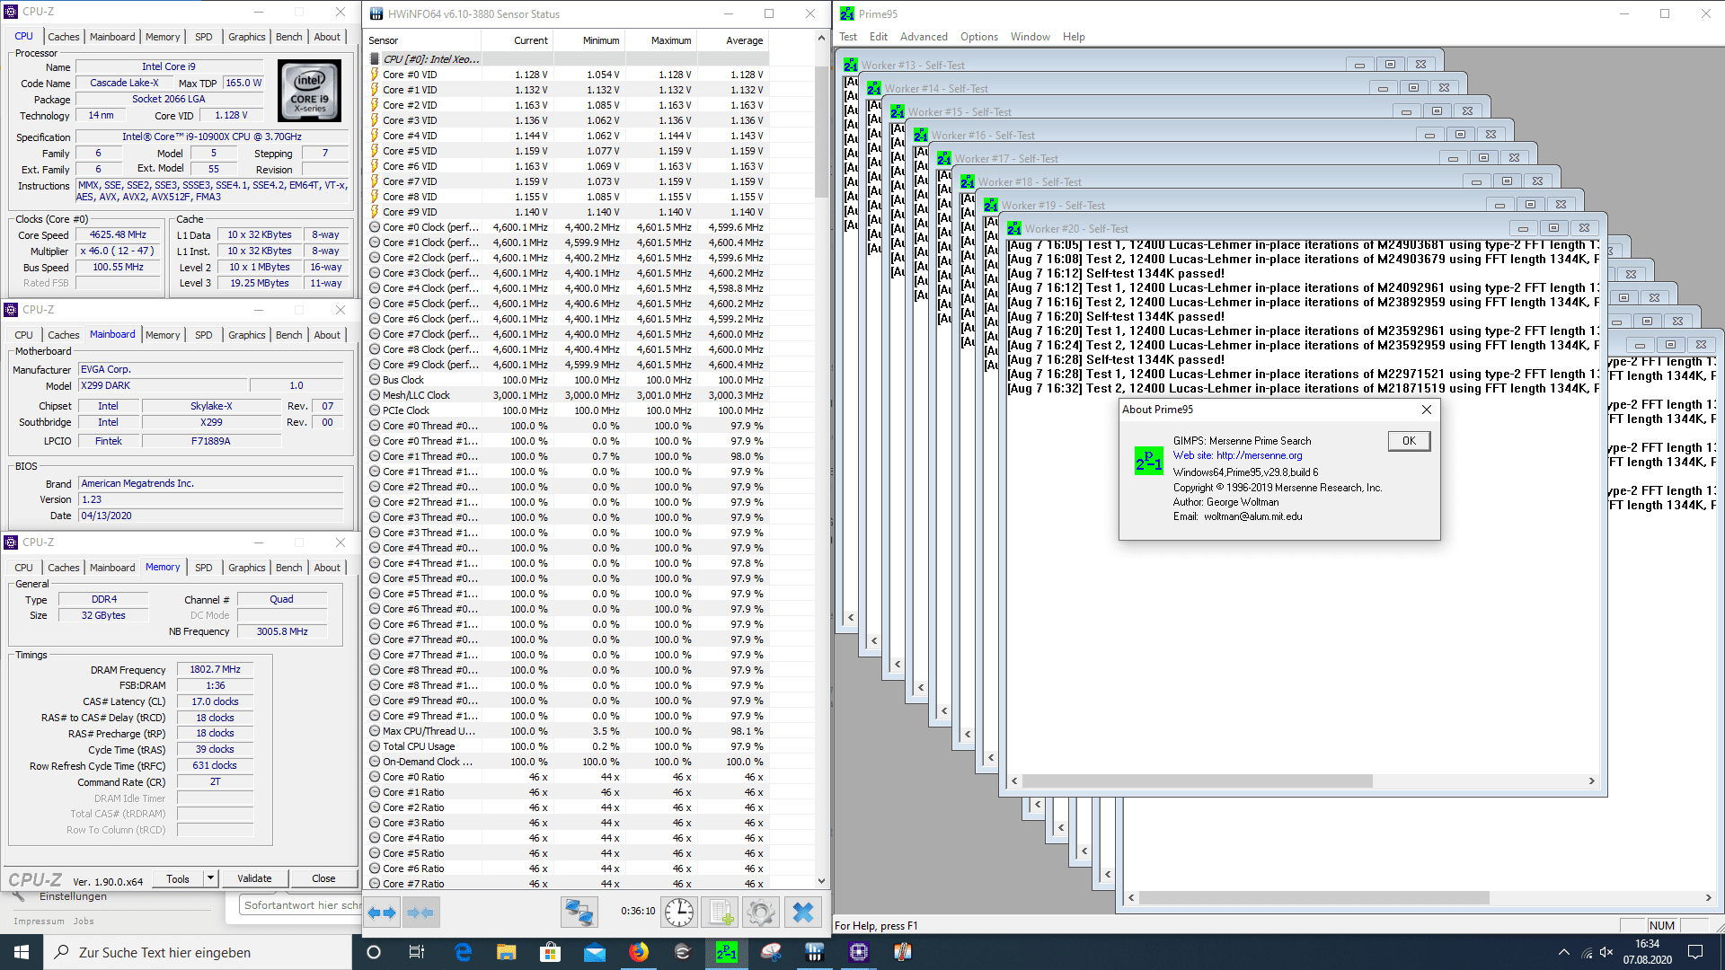Image resolution: width=1725 pixels, height=970 pixels.
Task: Click HWiNFO blue X close-sensors icon
Action: coord(803,913)
